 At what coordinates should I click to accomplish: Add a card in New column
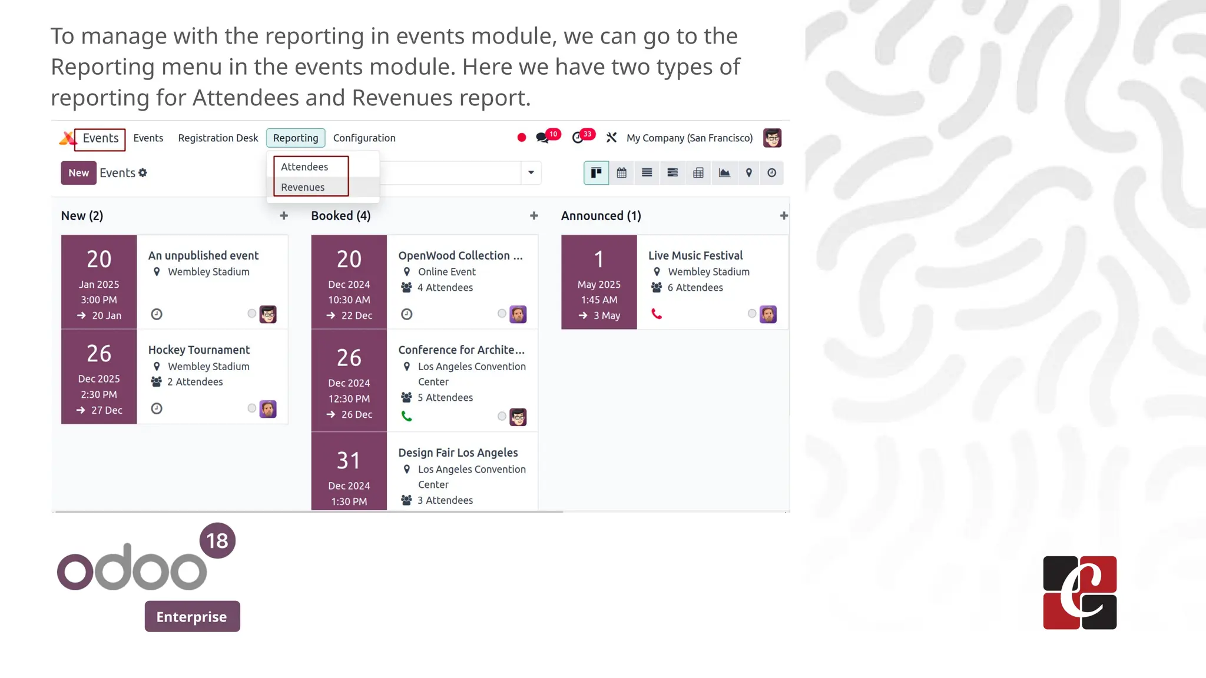tap(284, 216)
